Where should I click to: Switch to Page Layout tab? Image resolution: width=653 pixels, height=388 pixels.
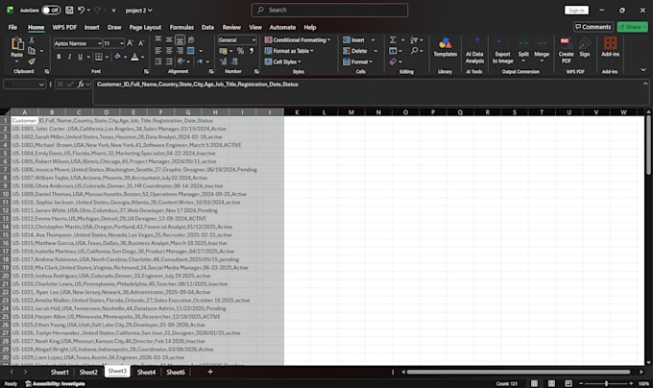point(145,28)
